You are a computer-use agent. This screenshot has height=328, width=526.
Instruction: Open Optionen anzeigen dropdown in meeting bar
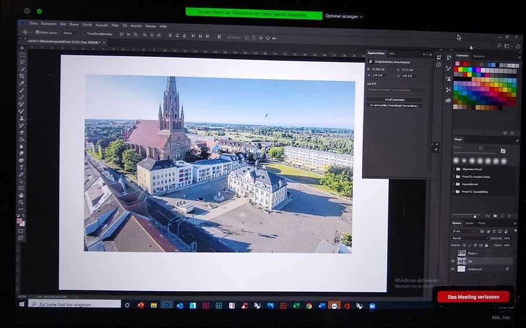tap(344, 16)
